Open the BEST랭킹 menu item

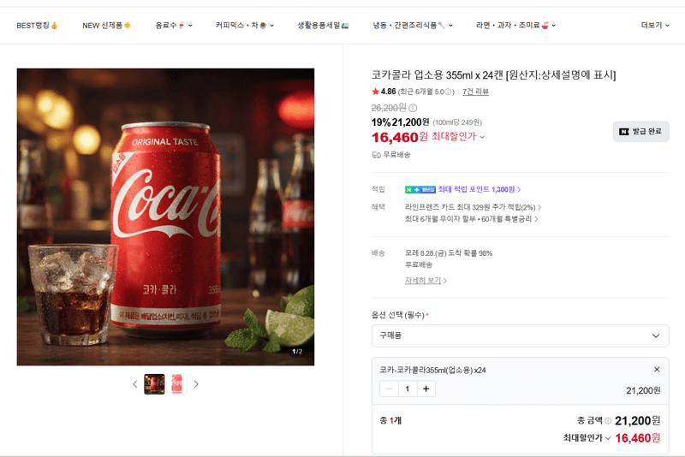pos(37,26)
